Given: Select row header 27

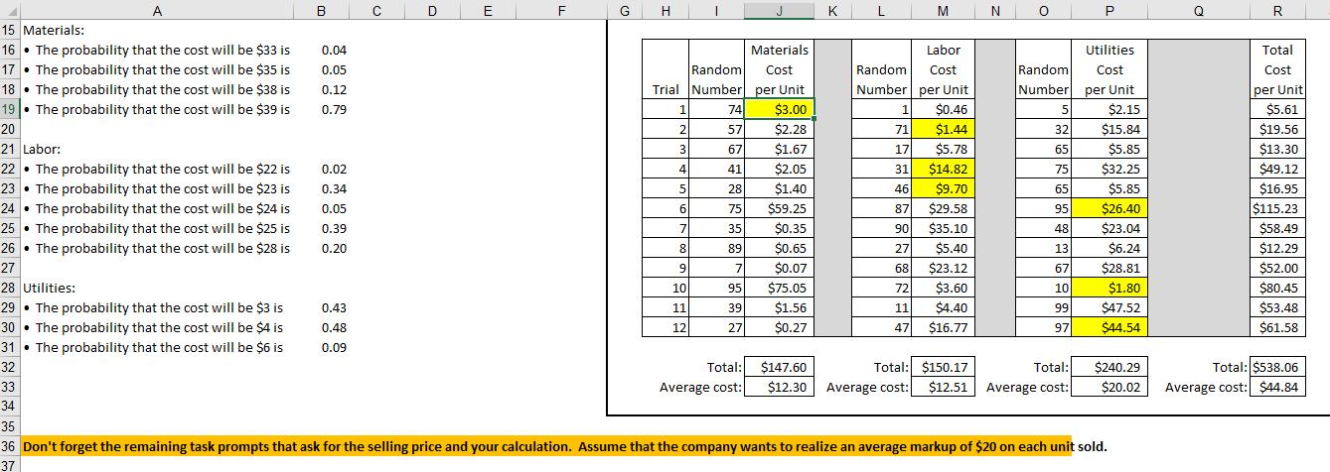Looking at the screenshot, I should click(10, 268).
